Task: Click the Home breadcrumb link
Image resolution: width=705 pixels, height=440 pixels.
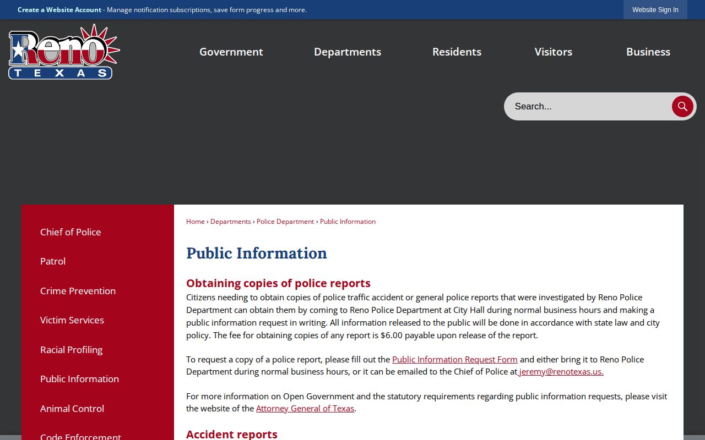Action: (x=196, y=222)
